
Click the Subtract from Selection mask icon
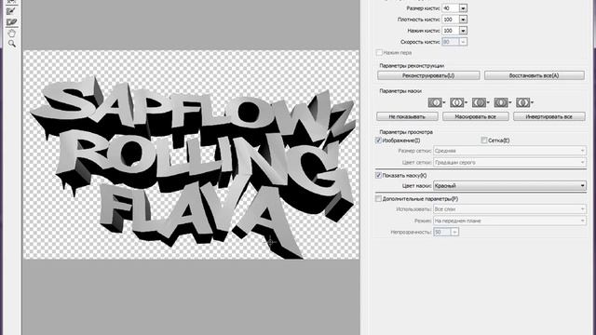(x=479, y=102)
